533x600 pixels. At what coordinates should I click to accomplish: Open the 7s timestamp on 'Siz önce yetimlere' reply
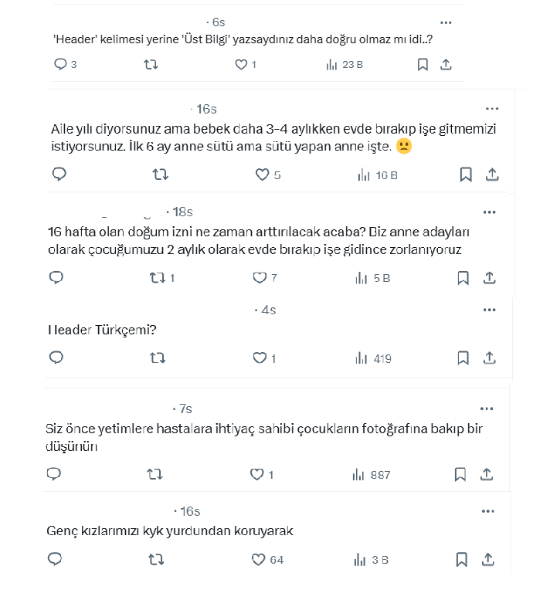pyautogui.click(x=185, y=408)
